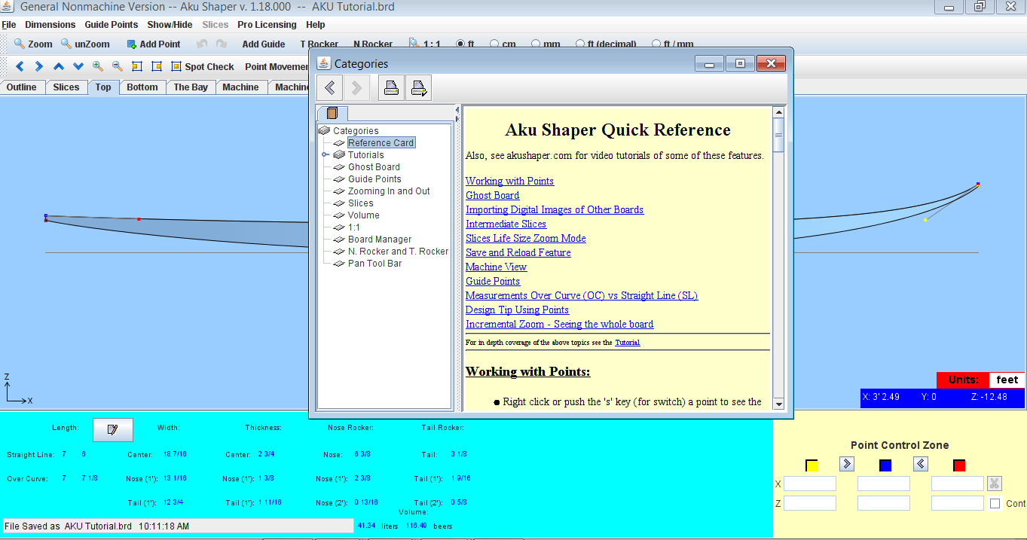1027x540 pixels.
Task: Open the Save and Reload Feature link
Action: pos(518,252)
